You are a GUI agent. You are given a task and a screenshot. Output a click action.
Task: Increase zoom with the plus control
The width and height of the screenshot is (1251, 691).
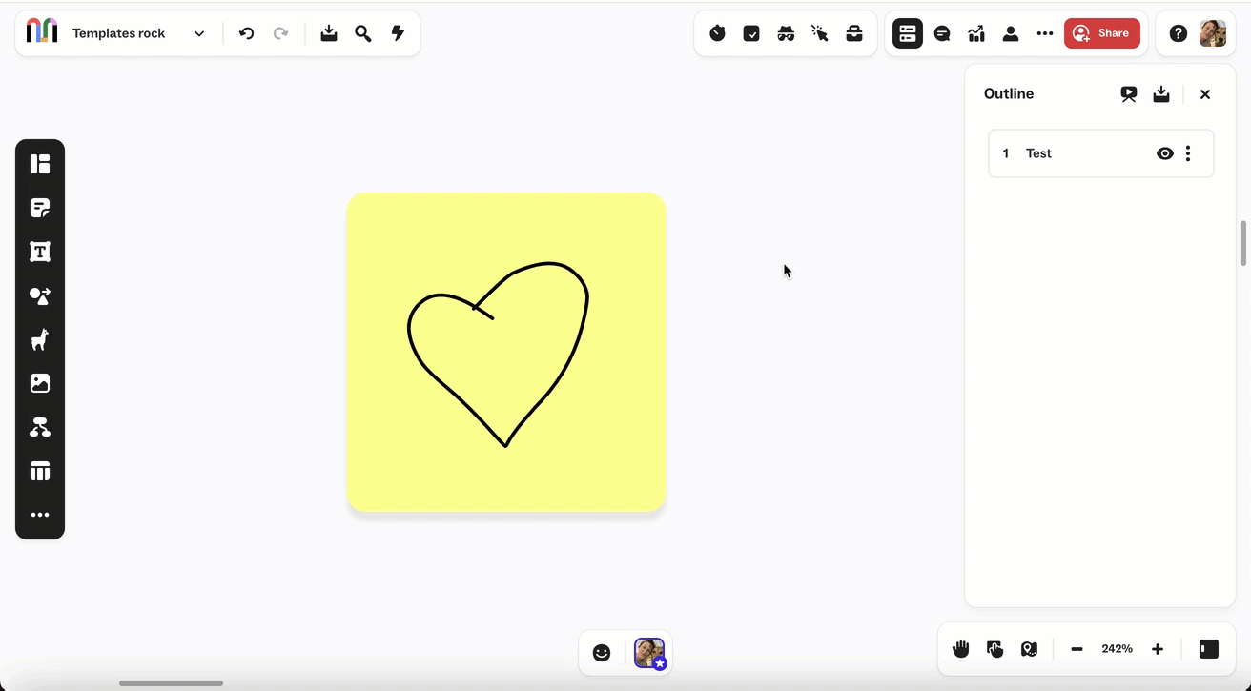coord(1157,649)
